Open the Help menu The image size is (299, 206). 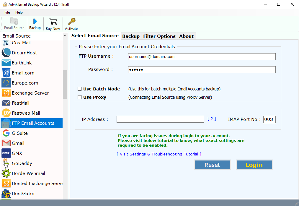(19, 12)
